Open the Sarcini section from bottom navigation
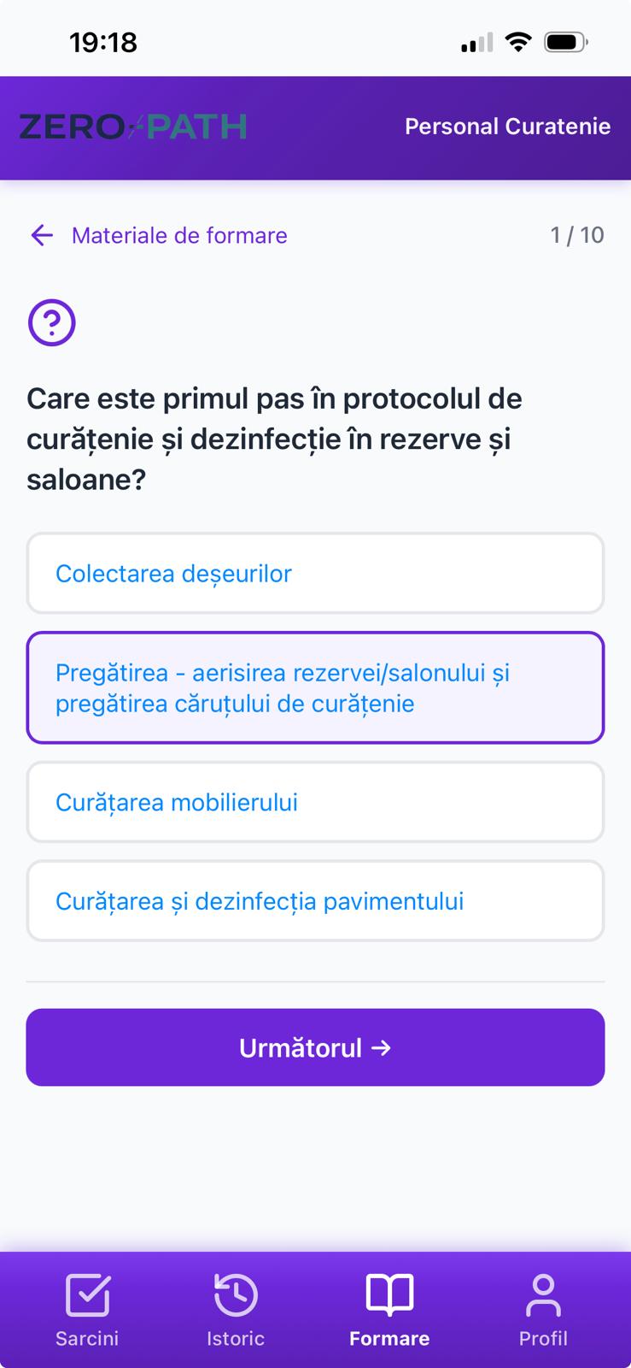This screenshot has width=631, height=1368. 86,1308
